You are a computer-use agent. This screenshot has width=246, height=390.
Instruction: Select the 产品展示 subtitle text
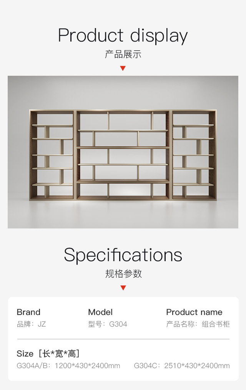click(x=123, y=54)
